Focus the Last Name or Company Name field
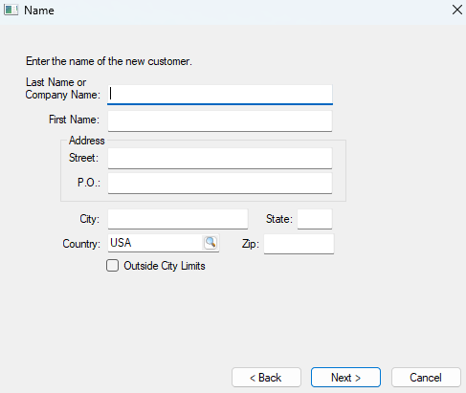466x393 pixels. 220,95
